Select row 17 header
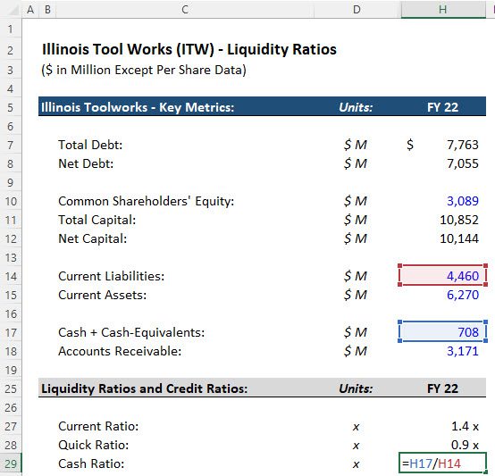The image size is (495, 476). point(11,332)
